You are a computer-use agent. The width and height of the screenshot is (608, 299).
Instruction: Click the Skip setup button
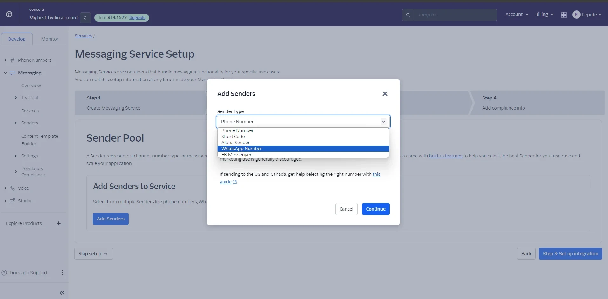pos(93,254)
